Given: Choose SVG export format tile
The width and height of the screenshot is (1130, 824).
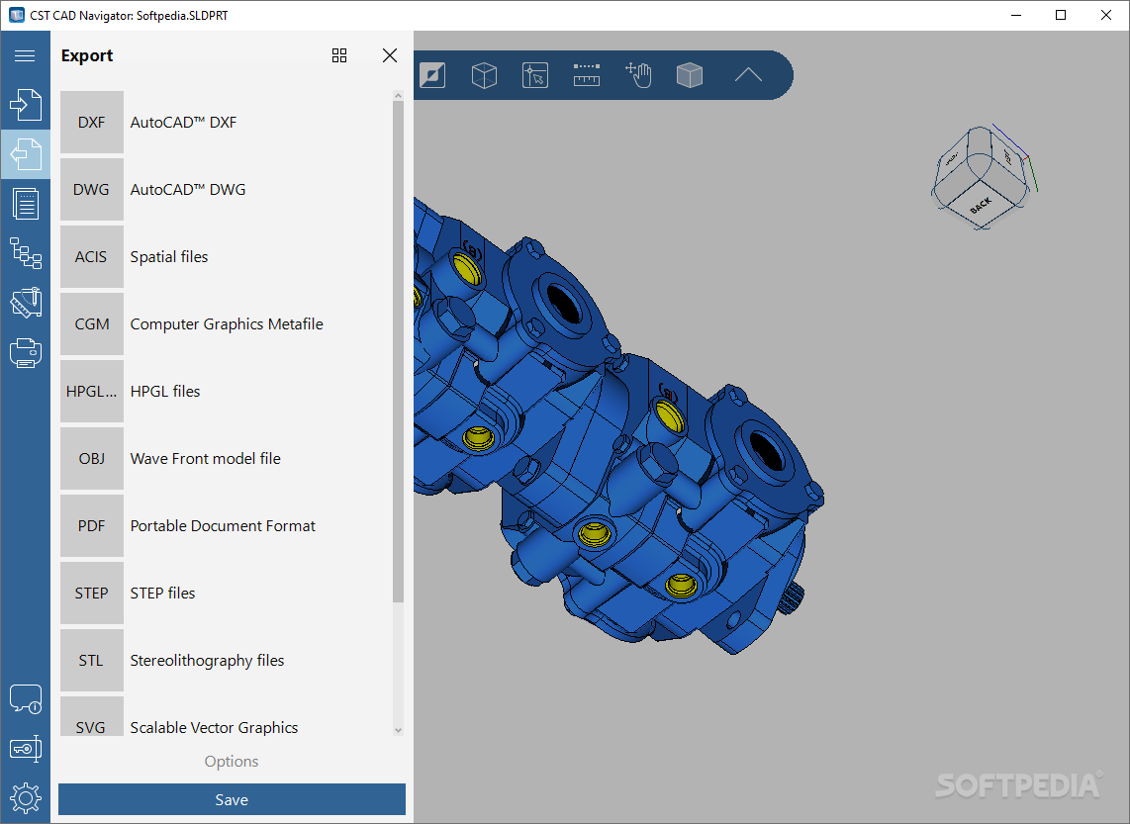Looking at the screenshot, I should [91, 717].
